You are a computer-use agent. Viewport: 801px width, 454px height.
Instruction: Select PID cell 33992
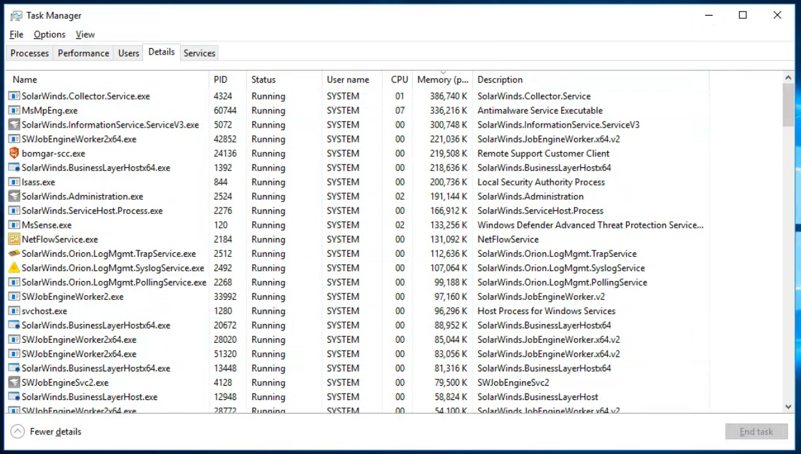(x=225, y=297)
